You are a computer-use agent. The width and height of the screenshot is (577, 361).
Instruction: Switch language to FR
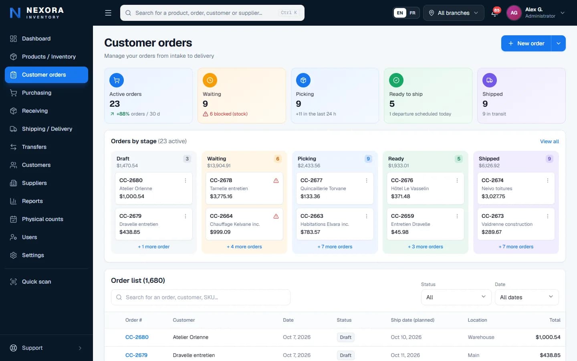pyautogui.click(x=412, y=13)
